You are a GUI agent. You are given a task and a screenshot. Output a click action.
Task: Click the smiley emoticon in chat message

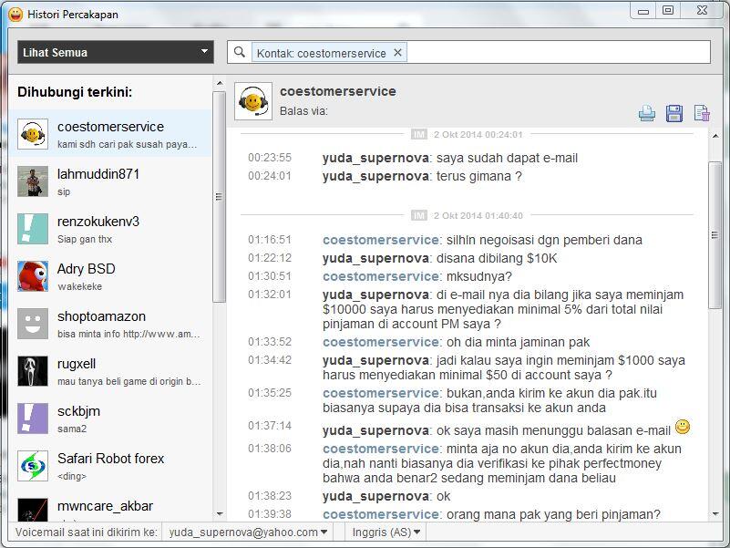(x=682, y=427)
